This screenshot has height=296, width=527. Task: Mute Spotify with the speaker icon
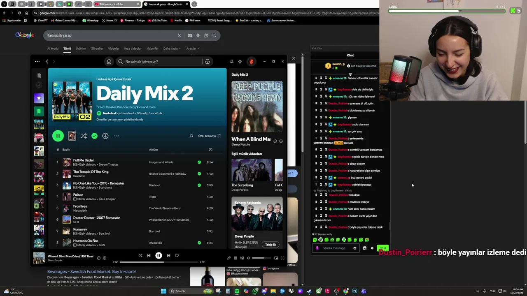pyautogui.click(x=248, y=258)
